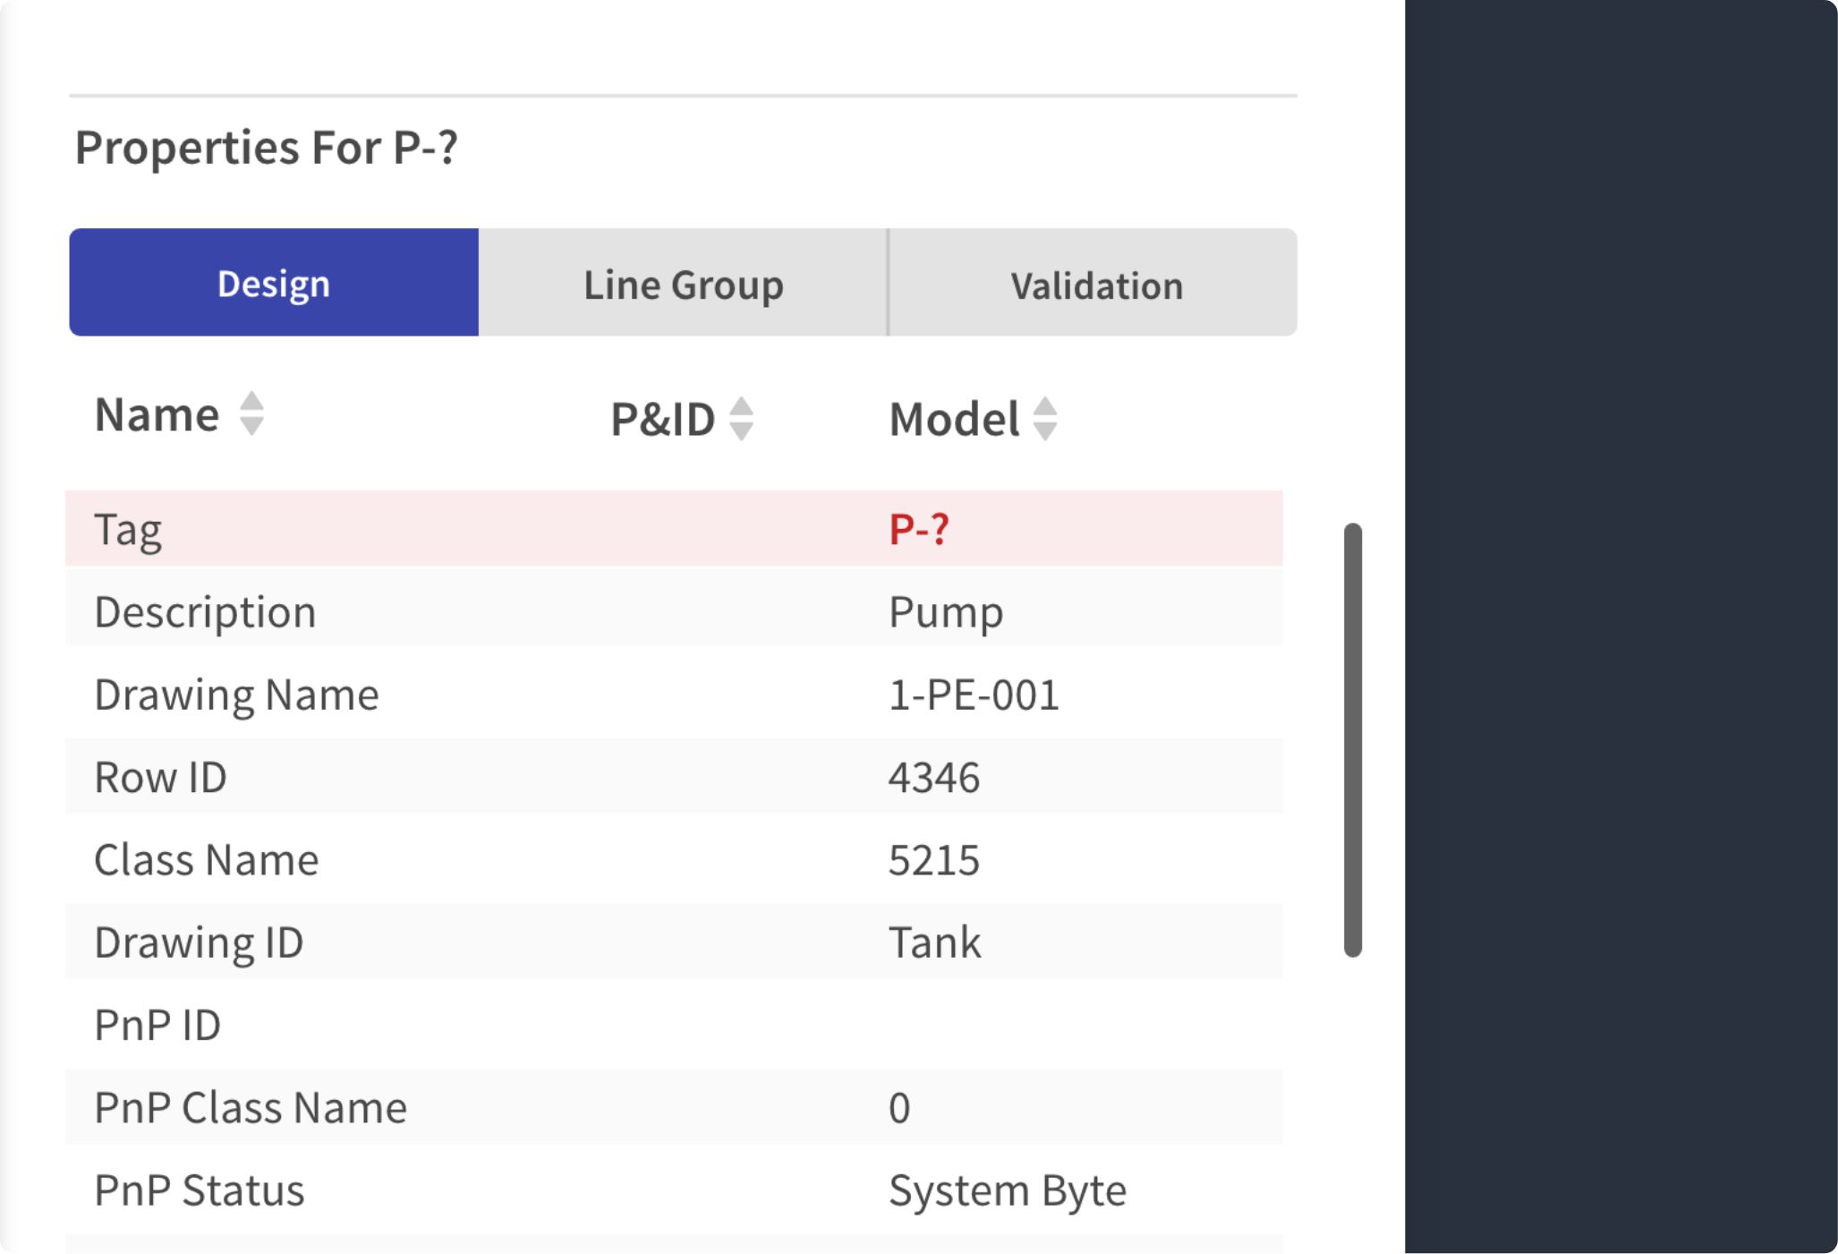Sort descending using the Name down arrow

click(x=251, y=426)
